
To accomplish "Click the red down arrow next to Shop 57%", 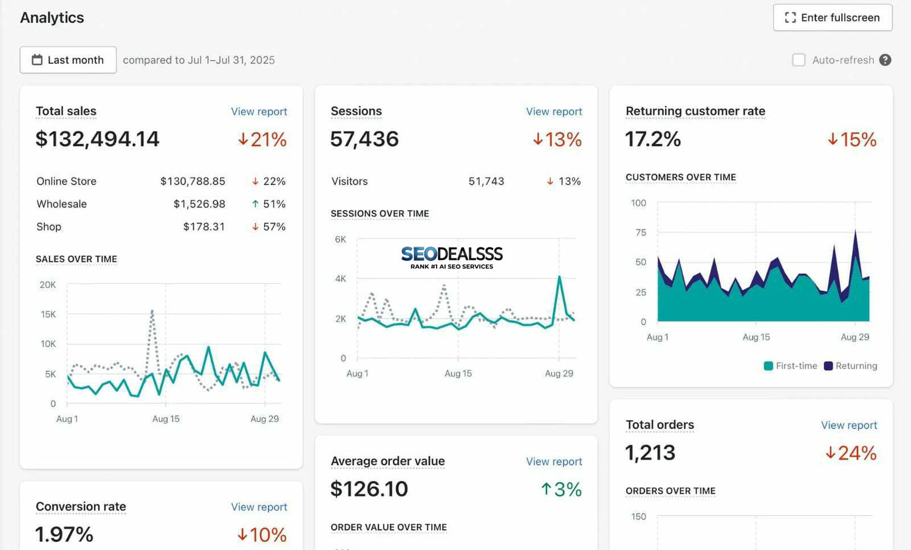I will click(x=255, y=226).
